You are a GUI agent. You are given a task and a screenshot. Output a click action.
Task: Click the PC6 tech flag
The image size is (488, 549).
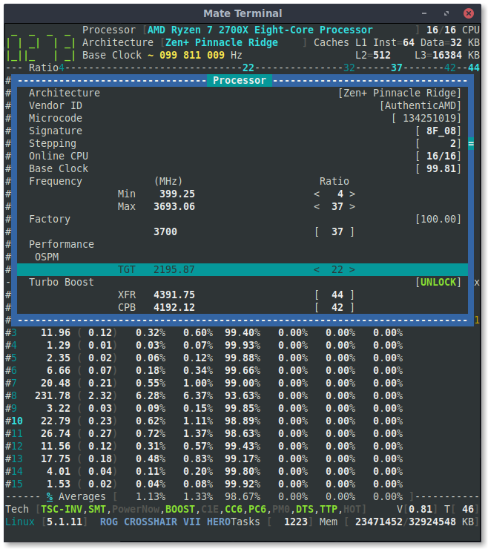(257, 509)
